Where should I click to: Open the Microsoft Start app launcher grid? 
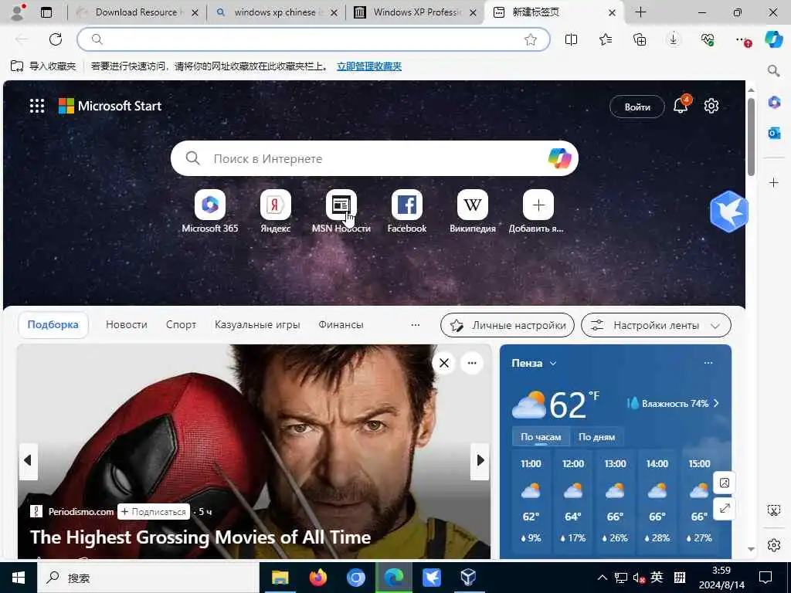pyautogui.click(x=37, y=106)
